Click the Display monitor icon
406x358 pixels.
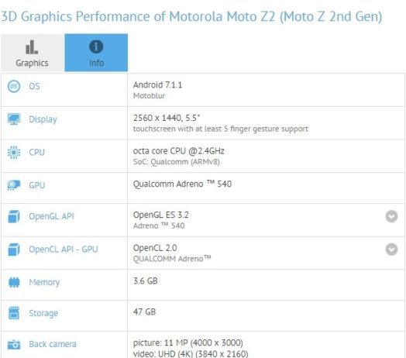(14, 119)
